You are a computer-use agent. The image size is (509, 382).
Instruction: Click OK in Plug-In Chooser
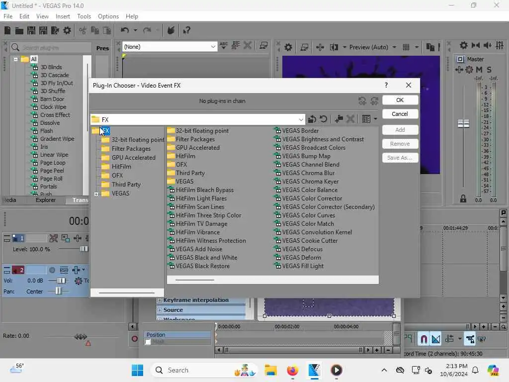point(400,100)
